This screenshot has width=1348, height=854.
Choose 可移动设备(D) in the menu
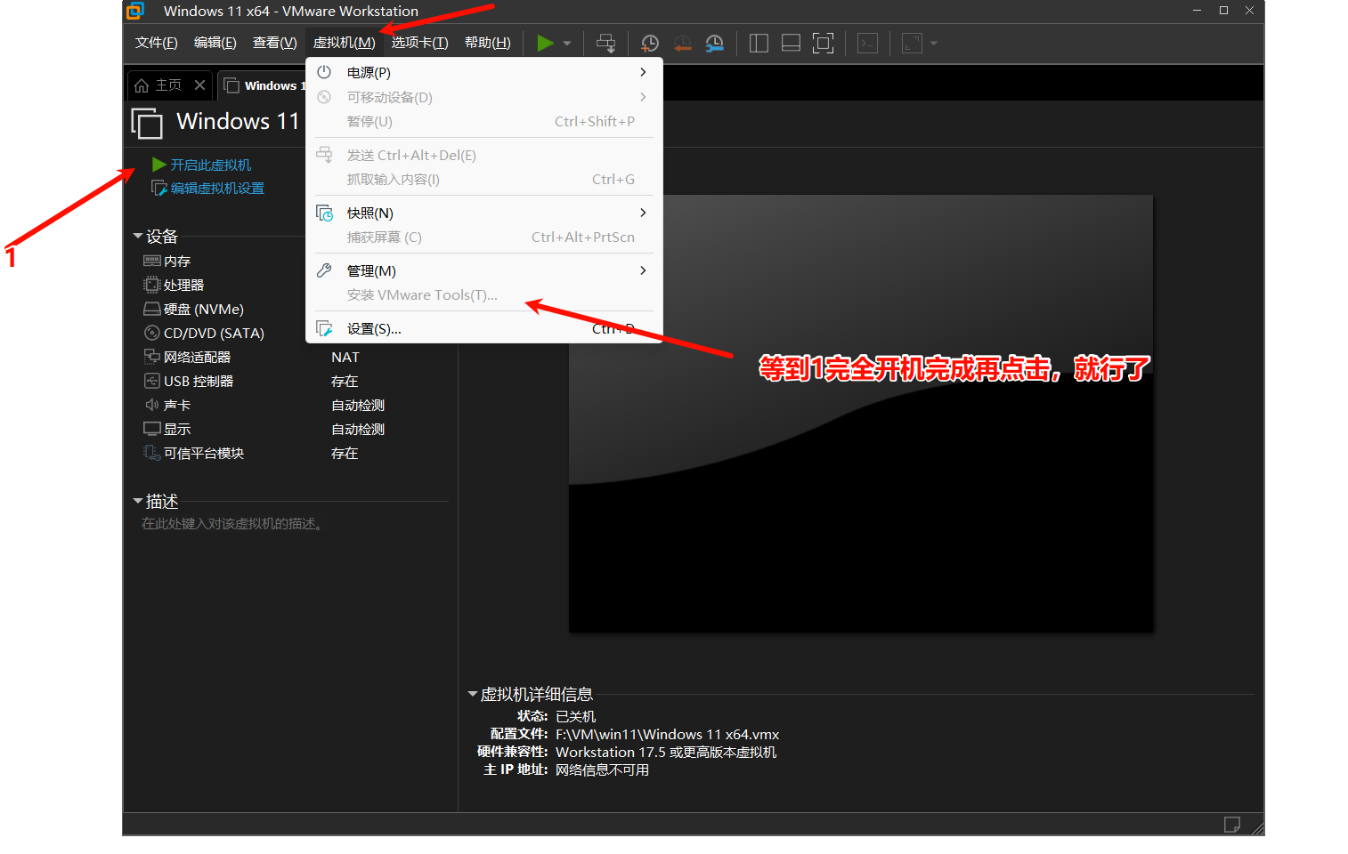click(x=483, y=97)
